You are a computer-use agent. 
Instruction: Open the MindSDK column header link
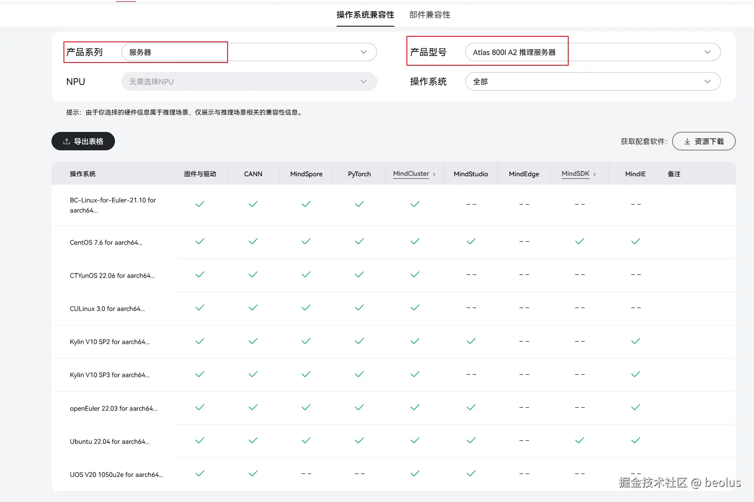point(575,174)
